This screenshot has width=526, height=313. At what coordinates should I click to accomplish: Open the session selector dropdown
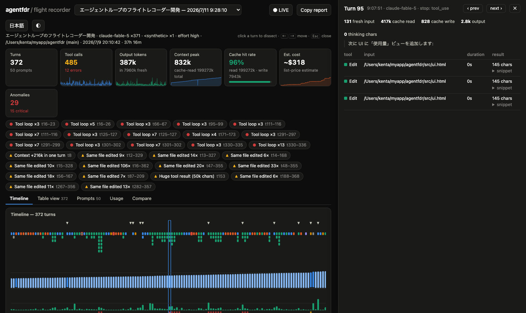point(158,10)
